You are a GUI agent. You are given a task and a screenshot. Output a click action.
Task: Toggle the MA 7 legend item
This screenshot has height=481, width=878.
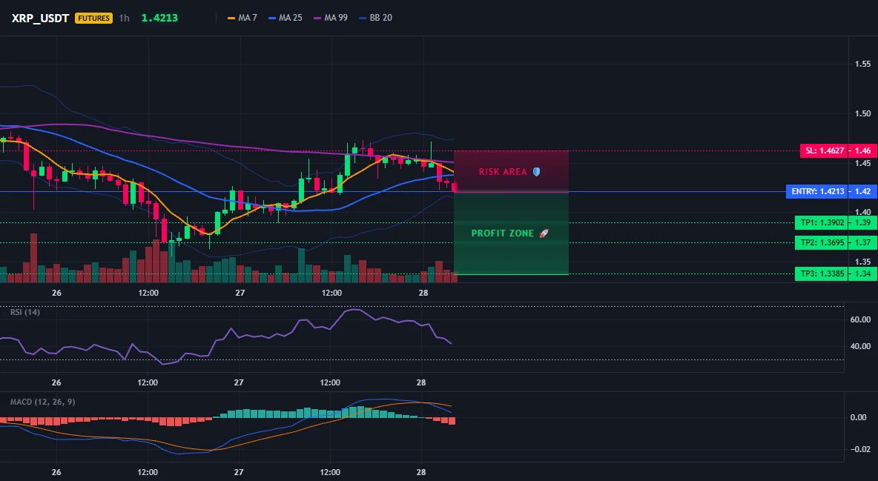pos(242,18)
